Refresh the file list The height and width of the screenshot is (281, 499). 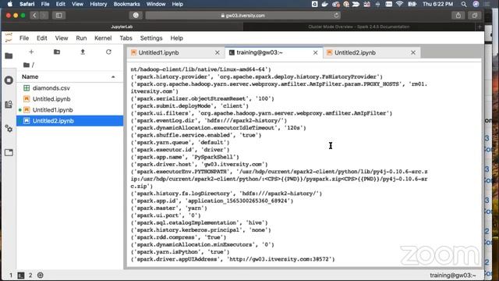click(108, 52)
